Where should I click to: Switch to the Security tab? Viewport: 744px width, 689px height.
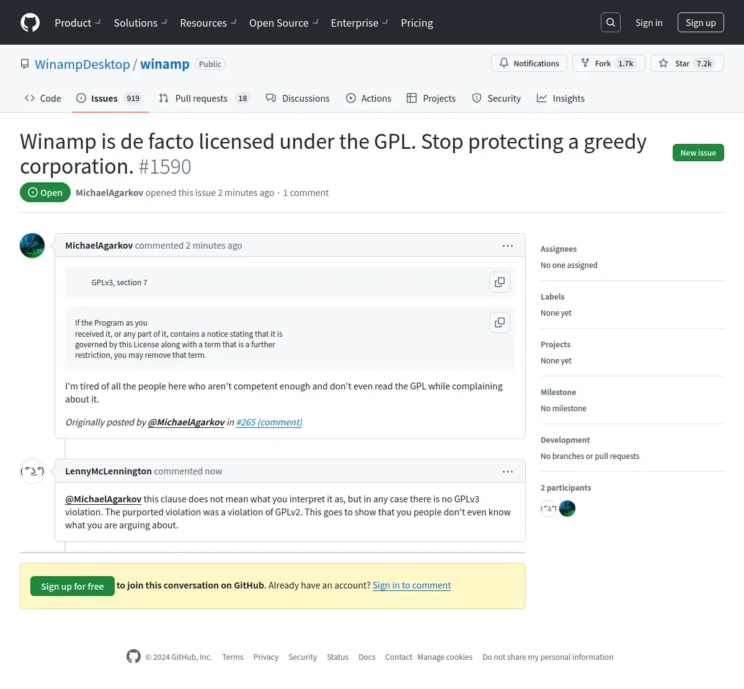pos(496,98)
